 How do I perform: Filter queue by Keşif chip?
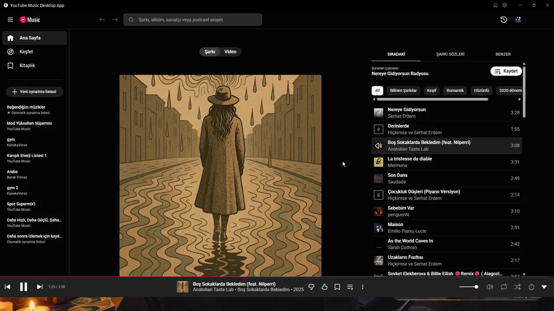[x=432, y=91]
